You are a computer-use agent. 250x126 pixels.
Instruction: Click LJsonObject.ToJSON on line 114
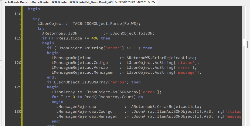coord(131,33)
